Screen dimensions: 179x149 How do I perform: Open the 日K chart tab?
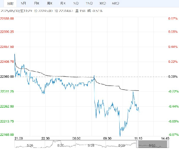click(37, 3)
